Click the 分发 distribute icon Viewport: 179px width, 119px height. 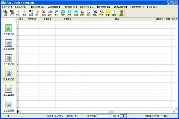82,13
